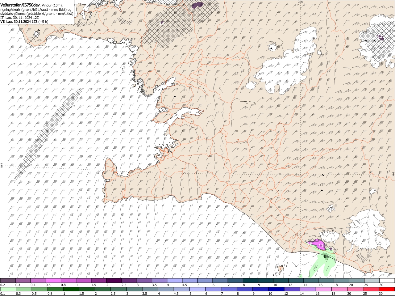Viewport: 395px width, 296px height.
Task: Pick the upper-row swatch labelled 2.5
Action: (x=129, y=281)
